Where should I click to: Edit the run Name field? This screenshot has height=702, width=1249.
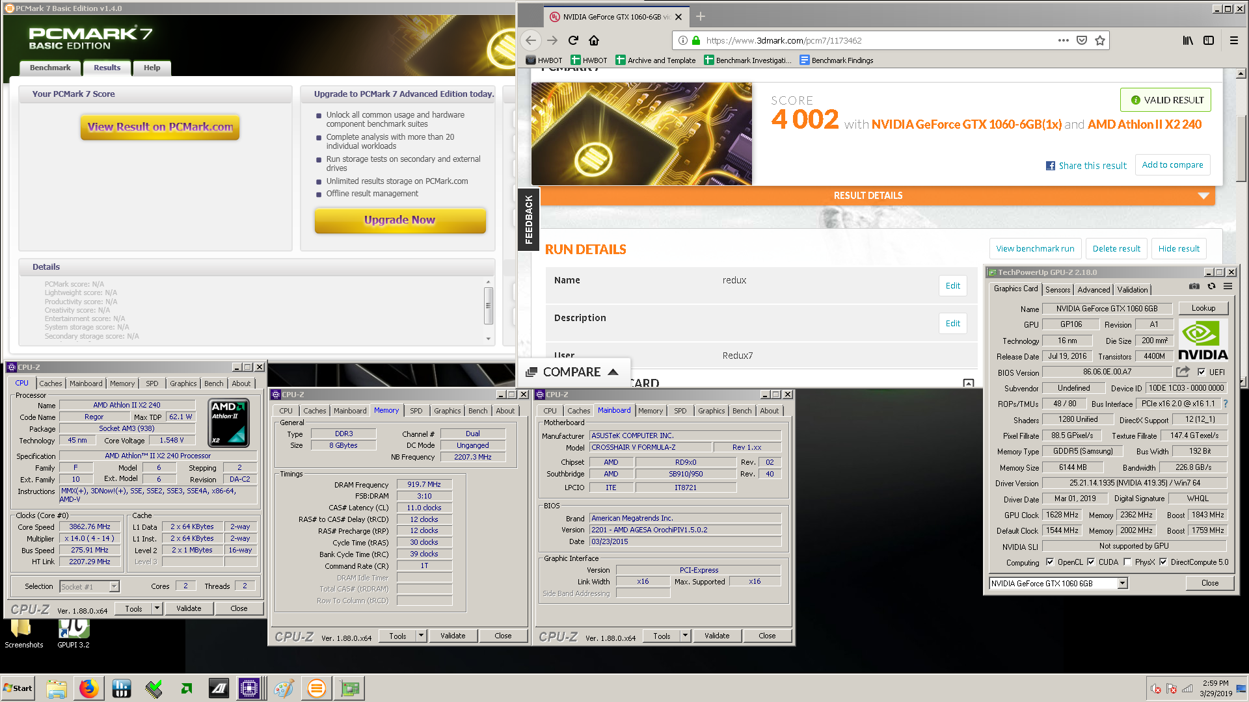(952, 285)
